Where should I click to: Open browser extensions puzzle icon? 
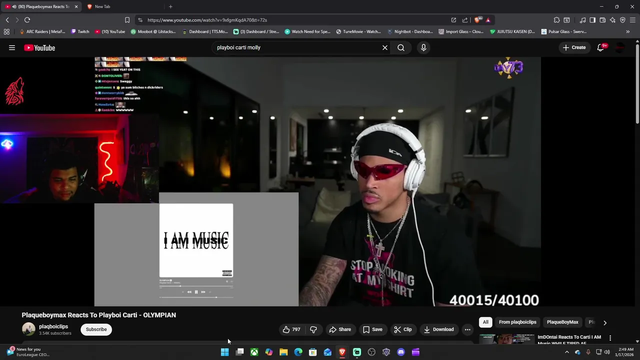(x=556, y=20)
